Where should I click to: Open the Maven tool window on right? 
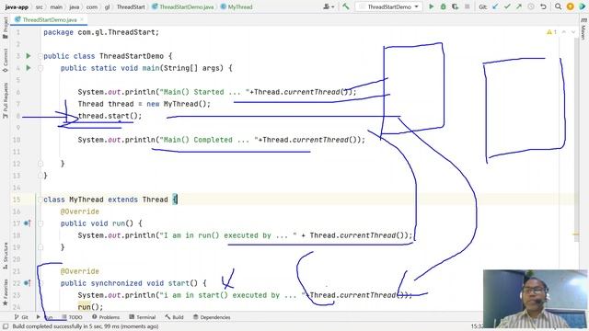coord(583,29)
